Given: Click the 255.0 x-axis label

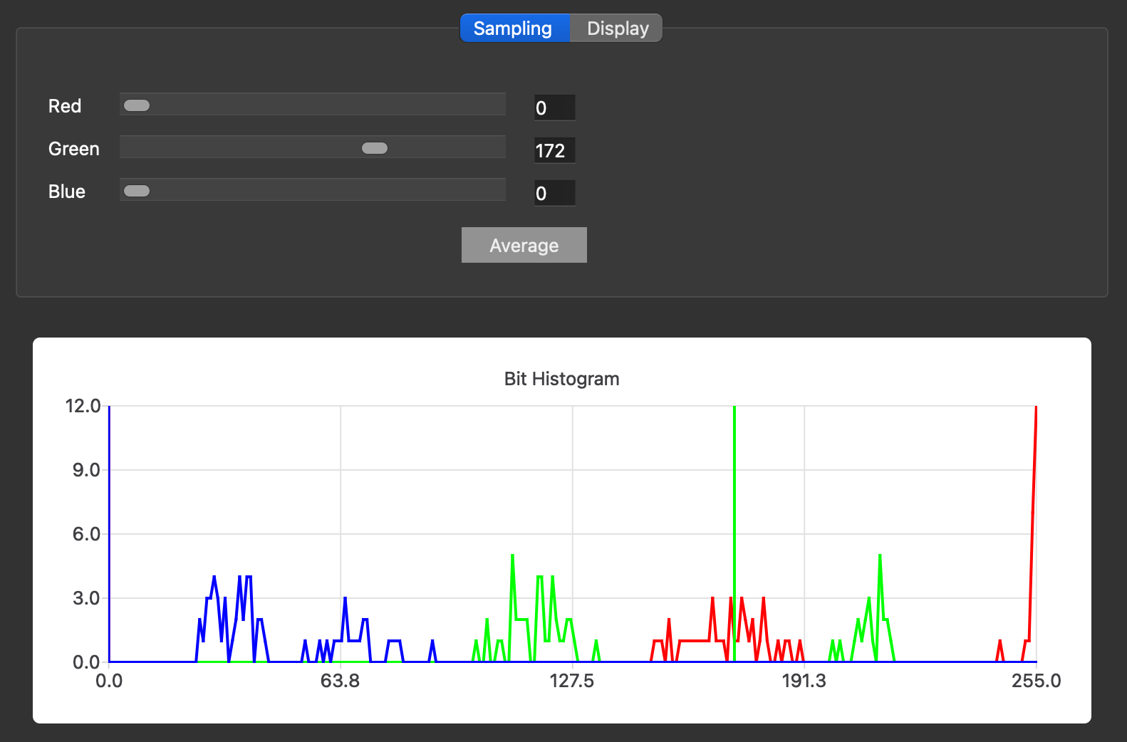Looking at the screenshot, I should coord(1037,681).
